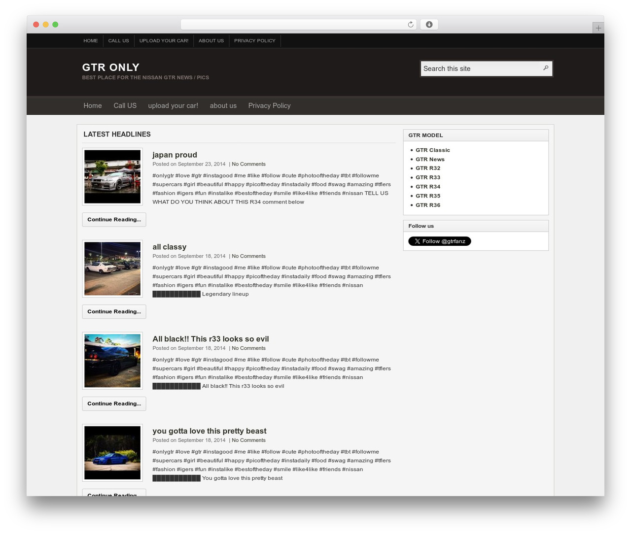
Task: Open the GTR R36 category
Action: tap(428, 205)
